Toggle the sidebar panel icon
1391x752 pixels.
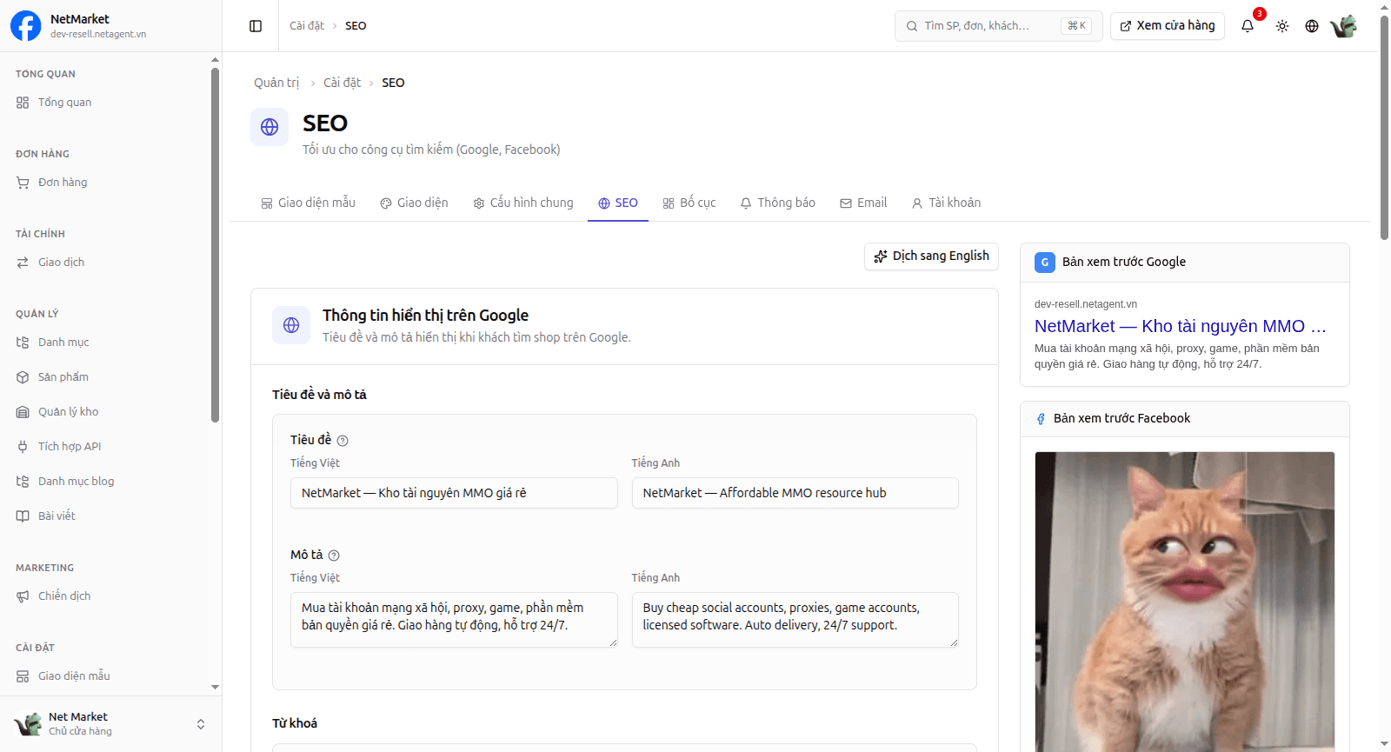(256, 26)
